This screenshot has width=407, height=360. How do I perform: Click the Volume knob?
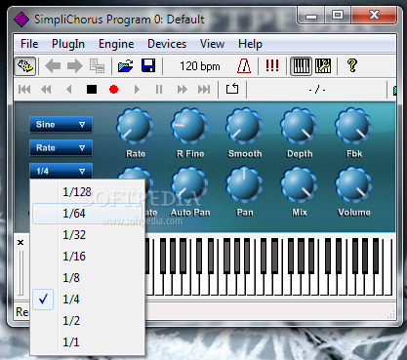[x=353, y=184]
